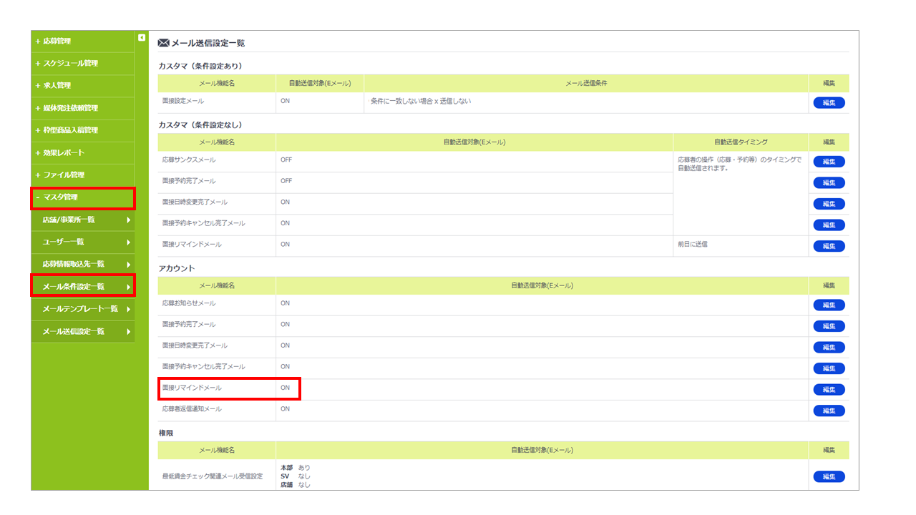
Task: Click the arrow icon on ユーザー一覧
Action: tap(128, 242)
